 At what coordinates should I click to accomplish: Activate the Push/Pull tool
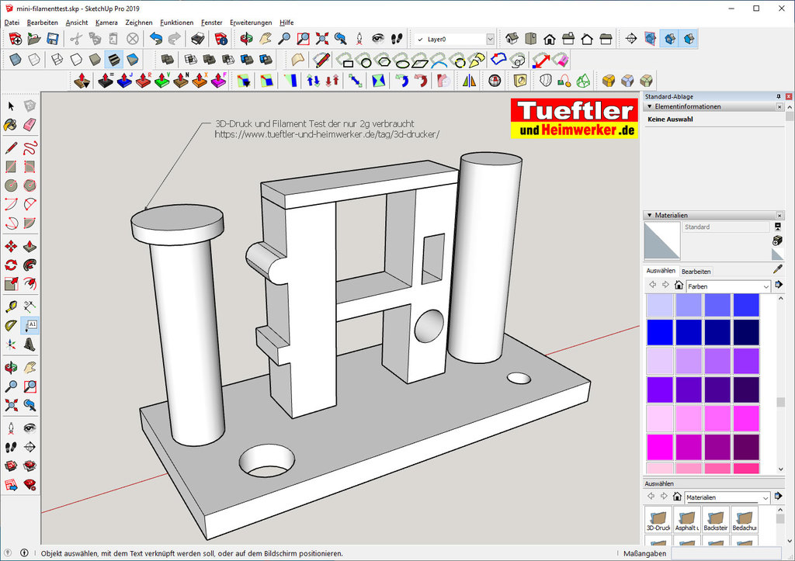tap(30, 246)
